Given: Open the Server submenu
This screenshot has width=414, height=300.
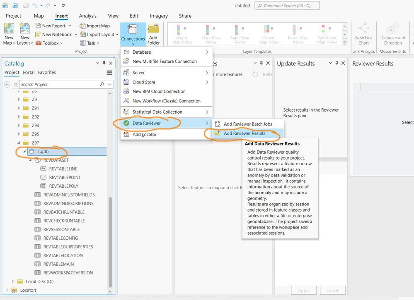Looking at the screenshot, I should [x=166, y=73].
